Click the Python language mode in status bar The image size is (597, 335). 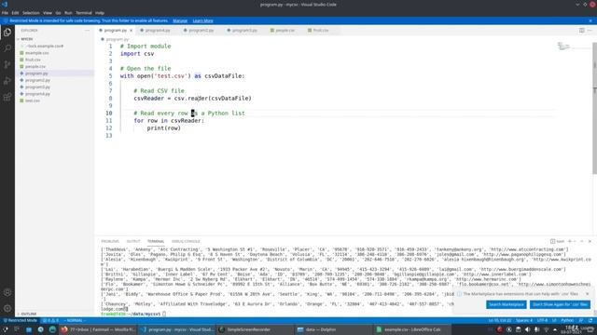click(x=567, y=320)
